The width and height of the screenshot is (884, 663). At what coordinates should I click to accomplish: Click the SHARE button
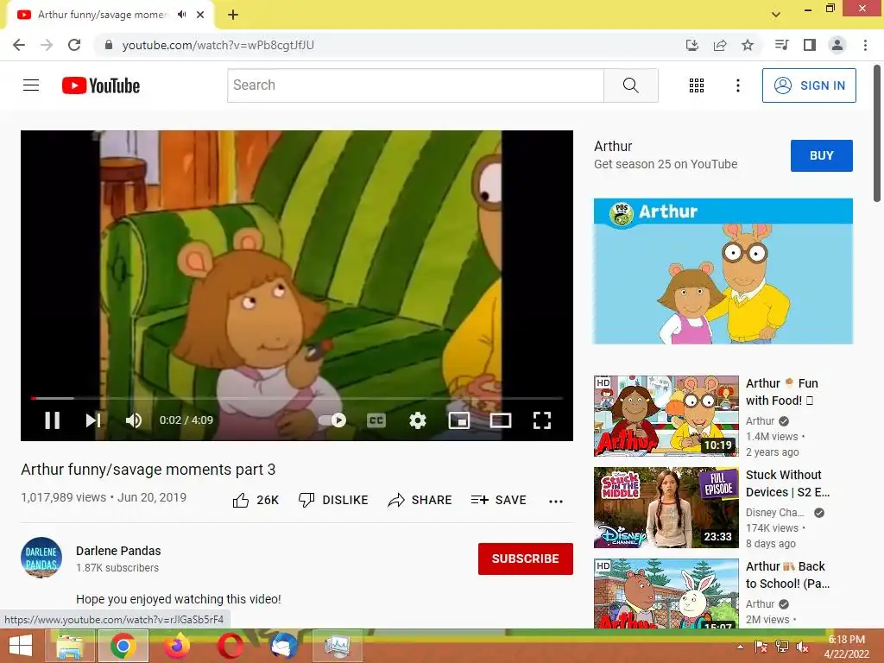420,500
